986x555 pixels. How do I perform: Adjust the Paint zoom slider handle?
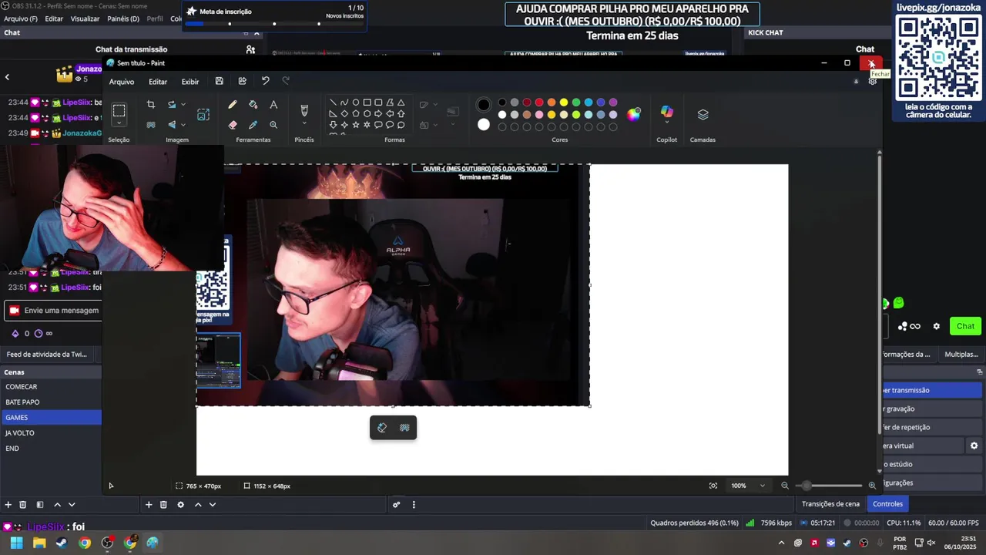pyautogui.click(x=806, y=486)
